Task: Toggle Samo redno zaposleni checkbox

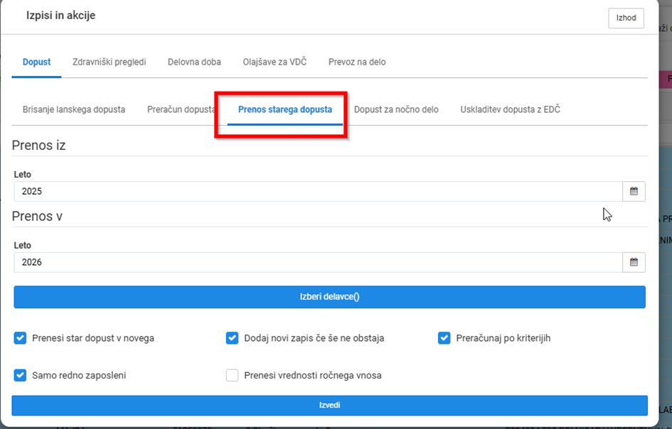Action: 20,376
